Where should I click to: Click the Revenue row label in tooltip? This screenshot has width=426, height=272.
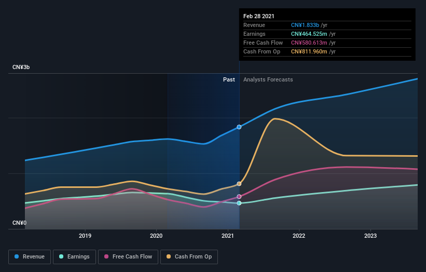(x=254, y=25)
